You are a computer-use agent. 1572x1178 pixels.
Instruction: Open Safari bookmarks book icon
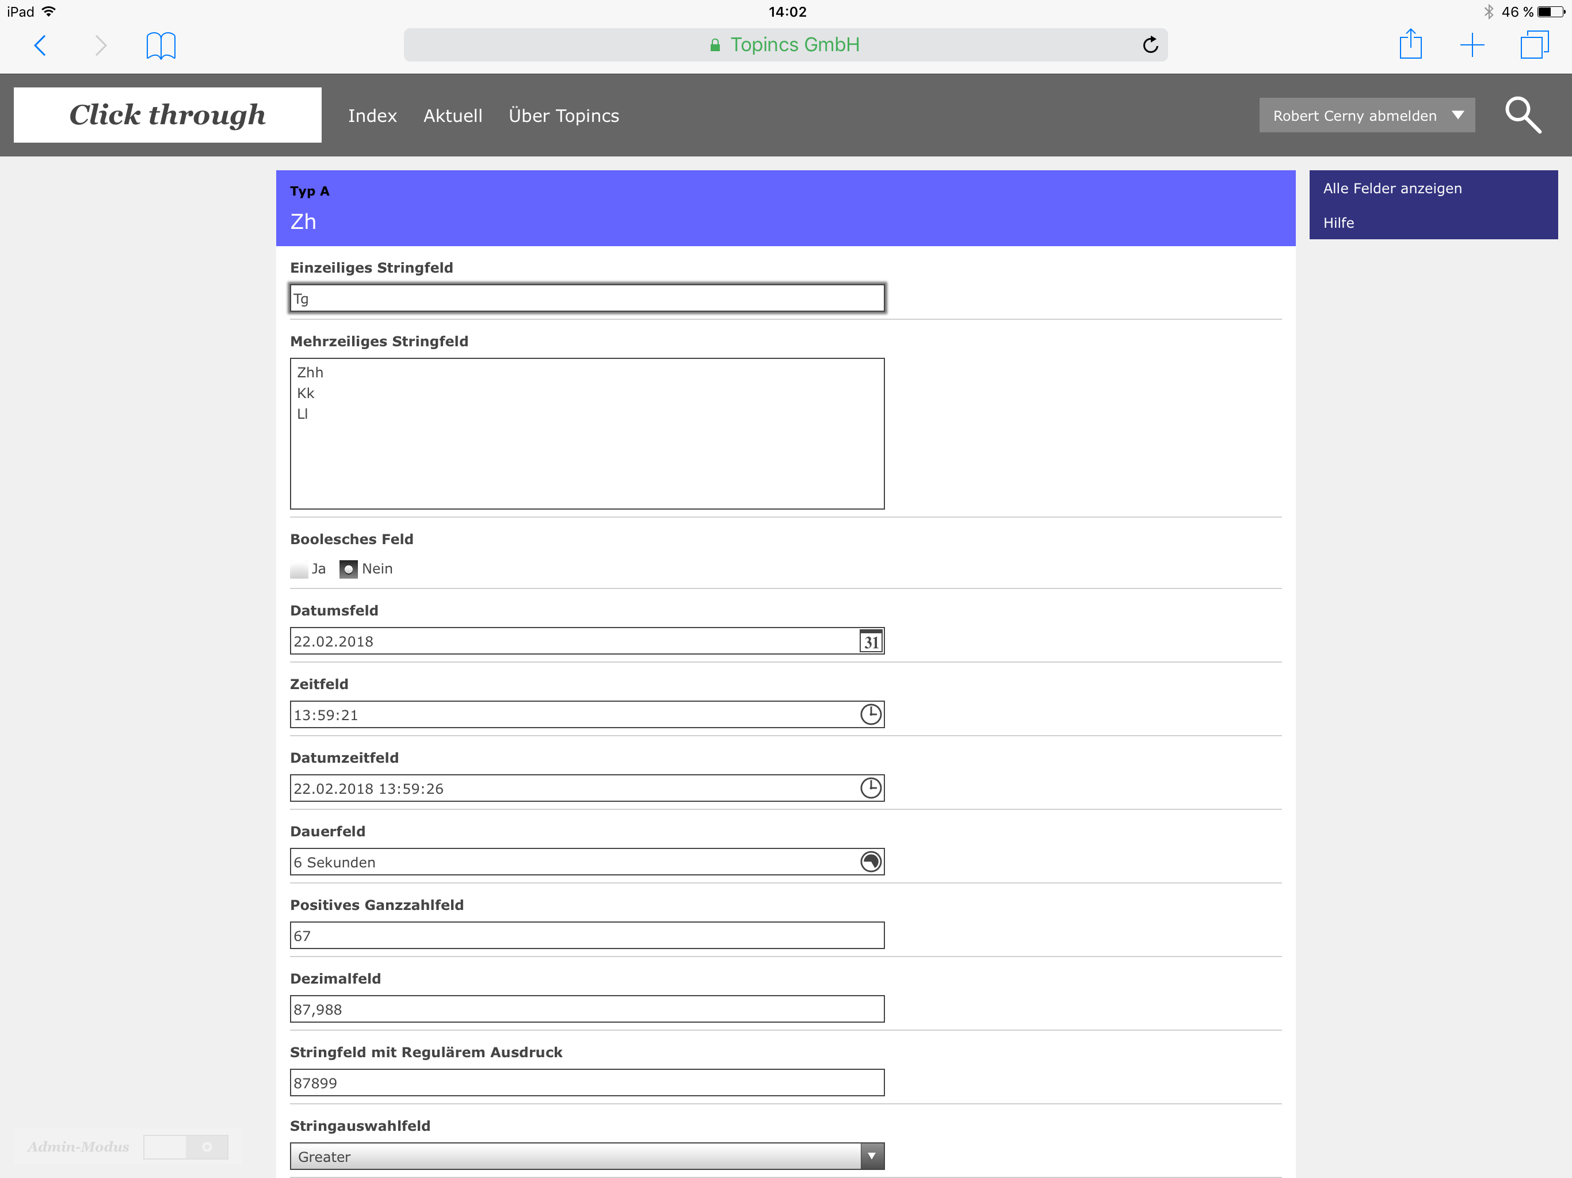[161, 45]
